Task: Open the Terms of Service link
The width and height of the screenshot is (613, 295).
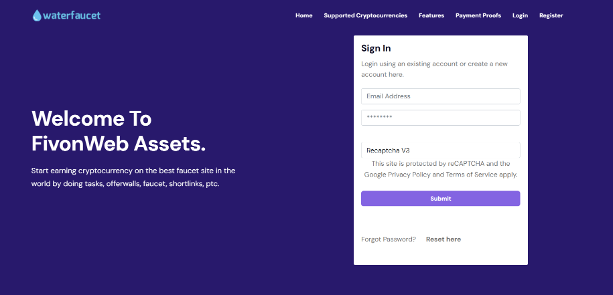Action: point(472,175)
